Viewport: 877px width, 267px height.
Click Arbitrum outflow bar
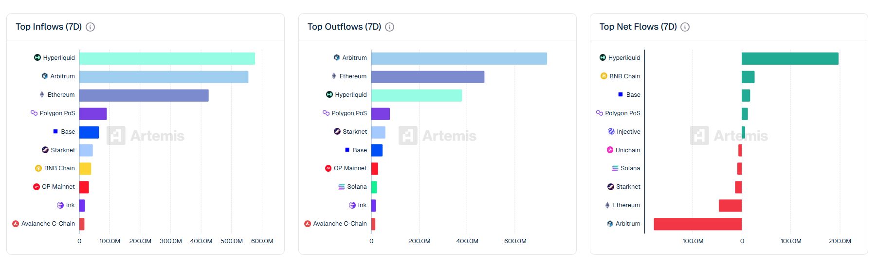click(458, 58)
